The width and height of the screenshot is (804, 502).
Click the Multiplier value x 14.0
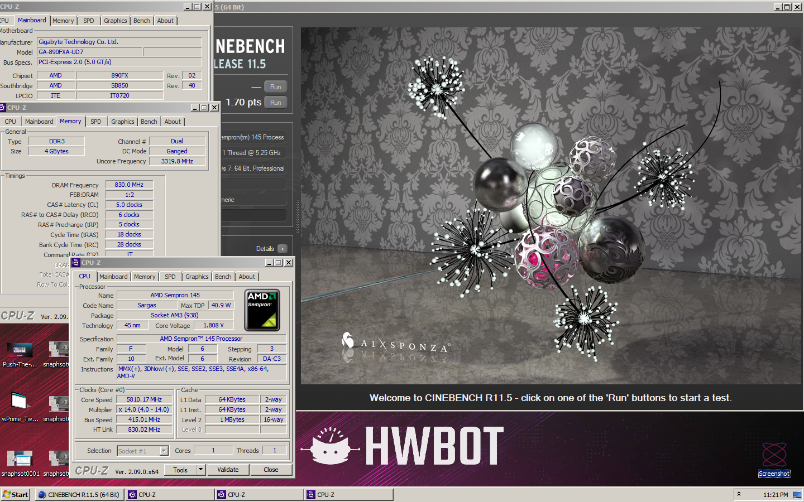144,409
